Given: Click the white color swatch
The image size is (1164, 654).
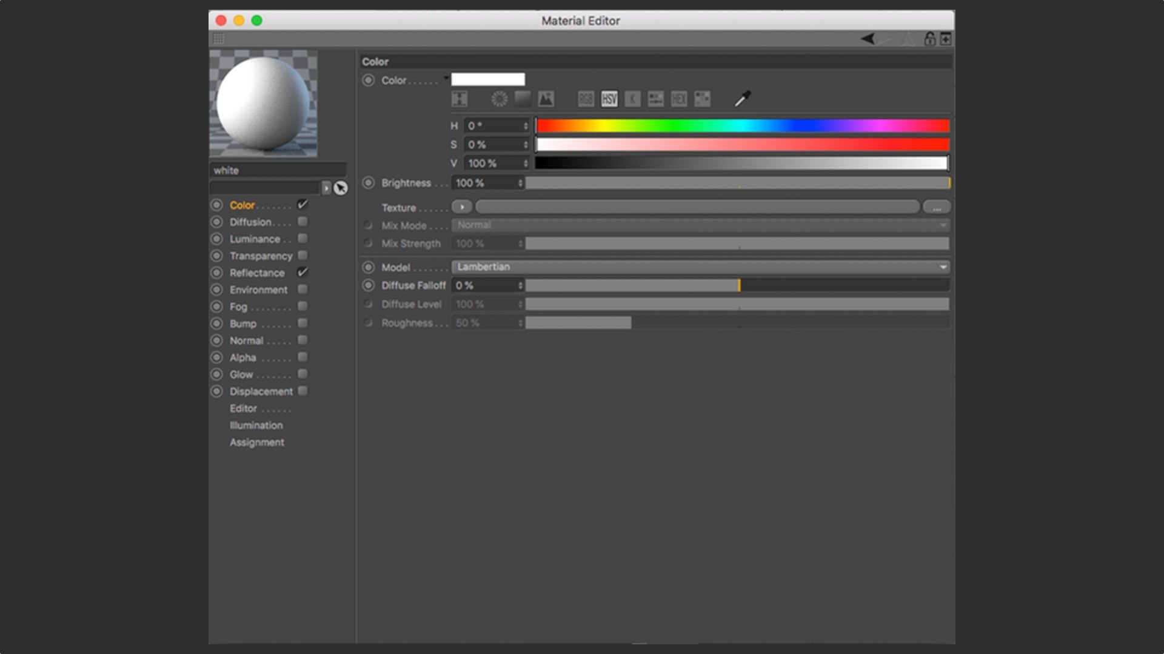Looking at the screenshot, I should 488,79.
